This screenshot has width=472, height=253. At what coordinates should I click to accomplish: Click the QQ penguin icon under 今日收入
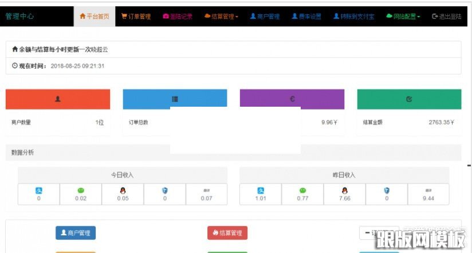click(123, 190)
